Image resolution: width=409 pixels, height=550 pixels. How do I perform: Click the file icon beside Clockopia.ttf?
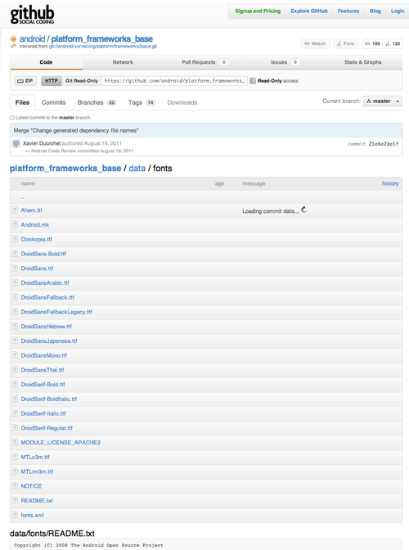point(15,239)
